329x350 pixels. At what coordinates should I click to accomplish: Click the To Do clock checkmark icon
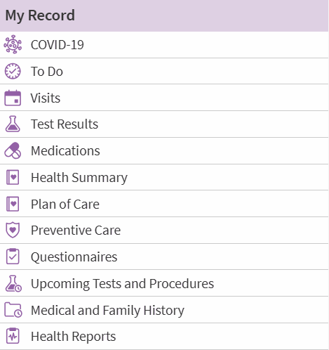[x=13, y=71]
